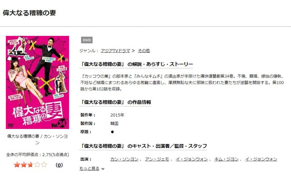Click the gray DVD badge icon
The width and height of the screenshot is (291, 176).
[87, 40]
